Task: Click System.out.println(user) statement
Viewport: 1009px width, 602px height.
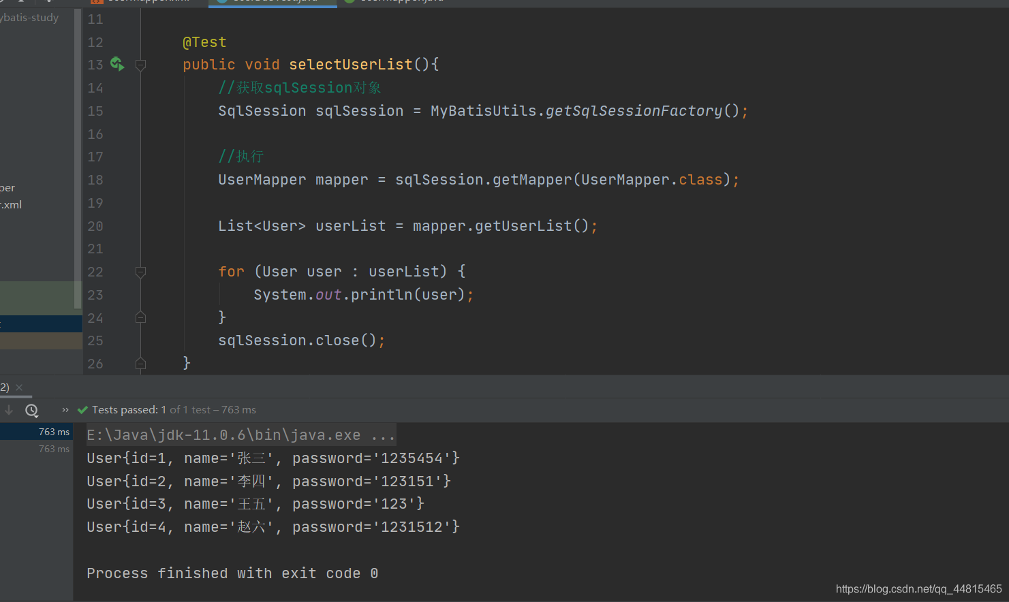Action: coord(363,295)
